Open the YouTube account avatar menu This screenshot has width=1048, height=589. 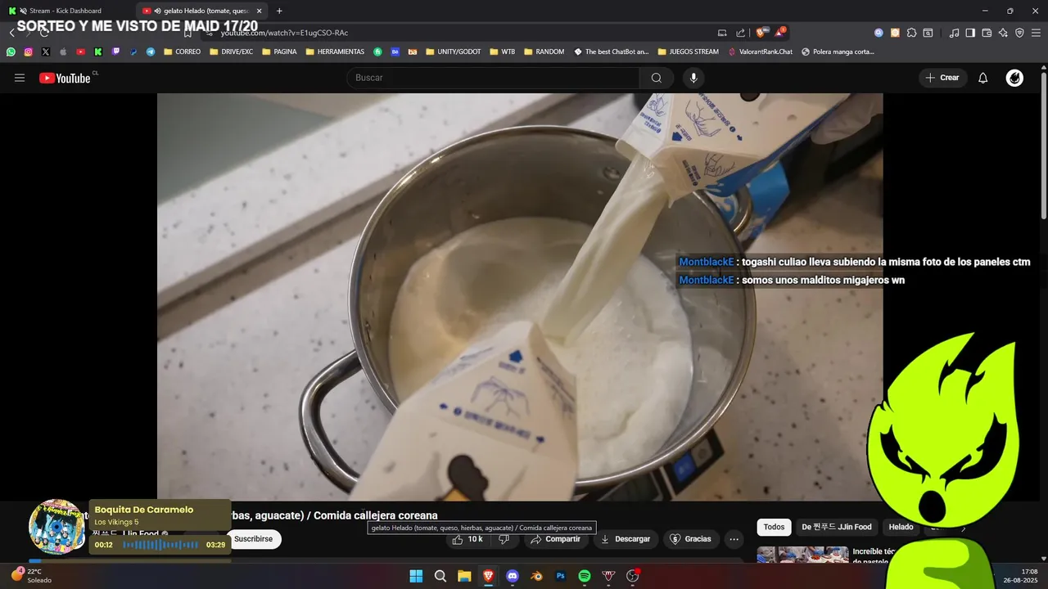(x=1014, y=78)
